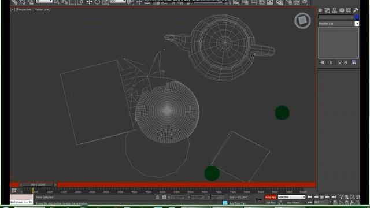Viewport: 370px width, 208px height.
Task: Toggle the Auto Key button
Action: click(271, 197)
